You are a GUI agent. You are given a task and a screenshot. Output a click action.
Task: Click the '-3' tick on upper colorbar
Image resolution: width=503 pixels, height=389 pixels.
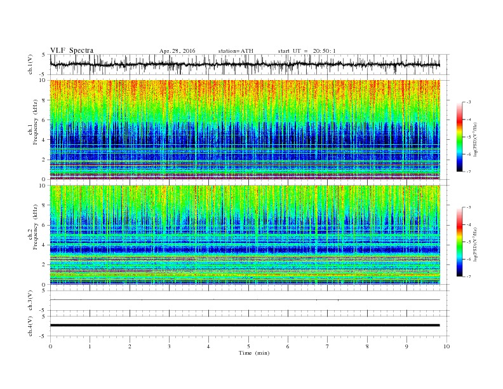click(468, 102)
